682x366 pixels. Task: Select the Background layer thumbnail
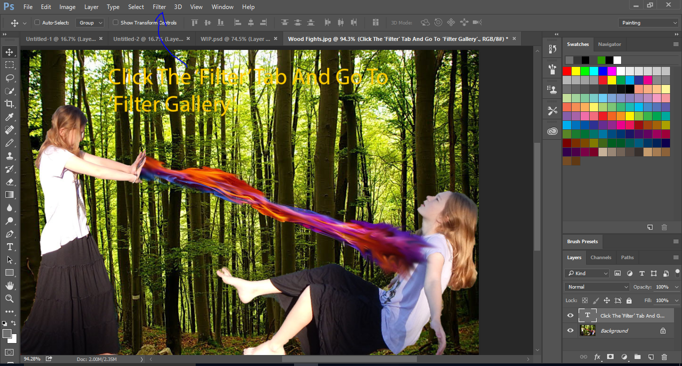pos(588,331)
